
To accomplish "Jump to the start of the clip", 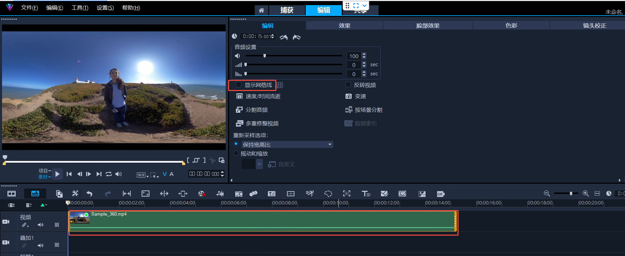I will (x=69, y=174).
